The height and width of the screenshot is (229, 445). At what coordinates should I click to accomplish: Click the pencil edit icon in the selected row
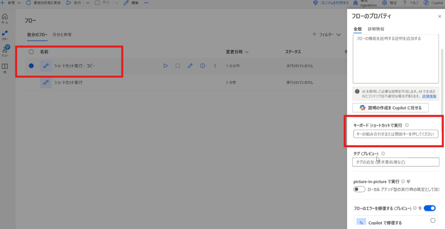(x=190, y=66)
